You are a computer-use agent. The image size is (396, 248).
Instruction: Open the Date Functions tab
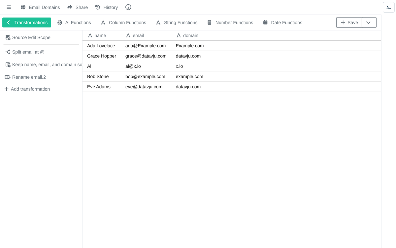(x=283, y=22)
